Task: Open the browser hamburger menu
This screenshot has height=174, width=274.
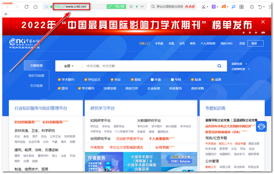Action: click(x=270, y=7)
